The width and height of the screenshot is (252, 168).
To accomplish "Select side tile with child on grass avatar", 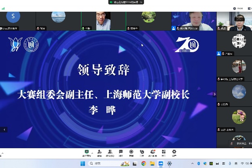I will pyautogui.click(x=234, y=120).
